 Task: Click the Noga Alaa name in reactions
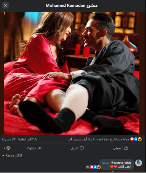121,140
